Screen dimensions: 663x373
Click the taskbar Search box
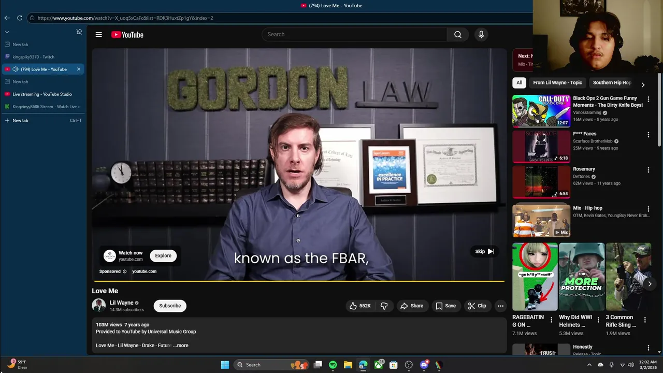coord(271,365)
